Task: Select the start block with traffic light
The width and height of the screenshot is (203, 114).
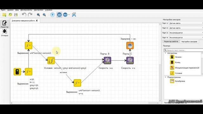Action: pyautogui.click(x=17, y=72)
